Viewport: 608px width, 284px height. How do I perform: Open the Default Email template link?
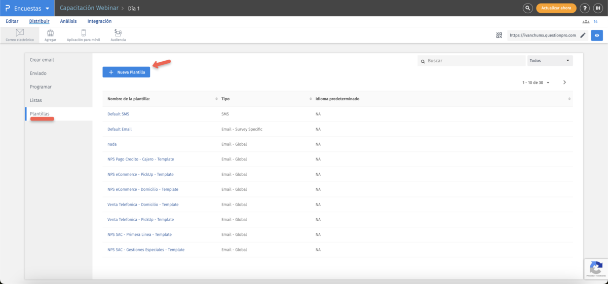[x=120, y=129]
